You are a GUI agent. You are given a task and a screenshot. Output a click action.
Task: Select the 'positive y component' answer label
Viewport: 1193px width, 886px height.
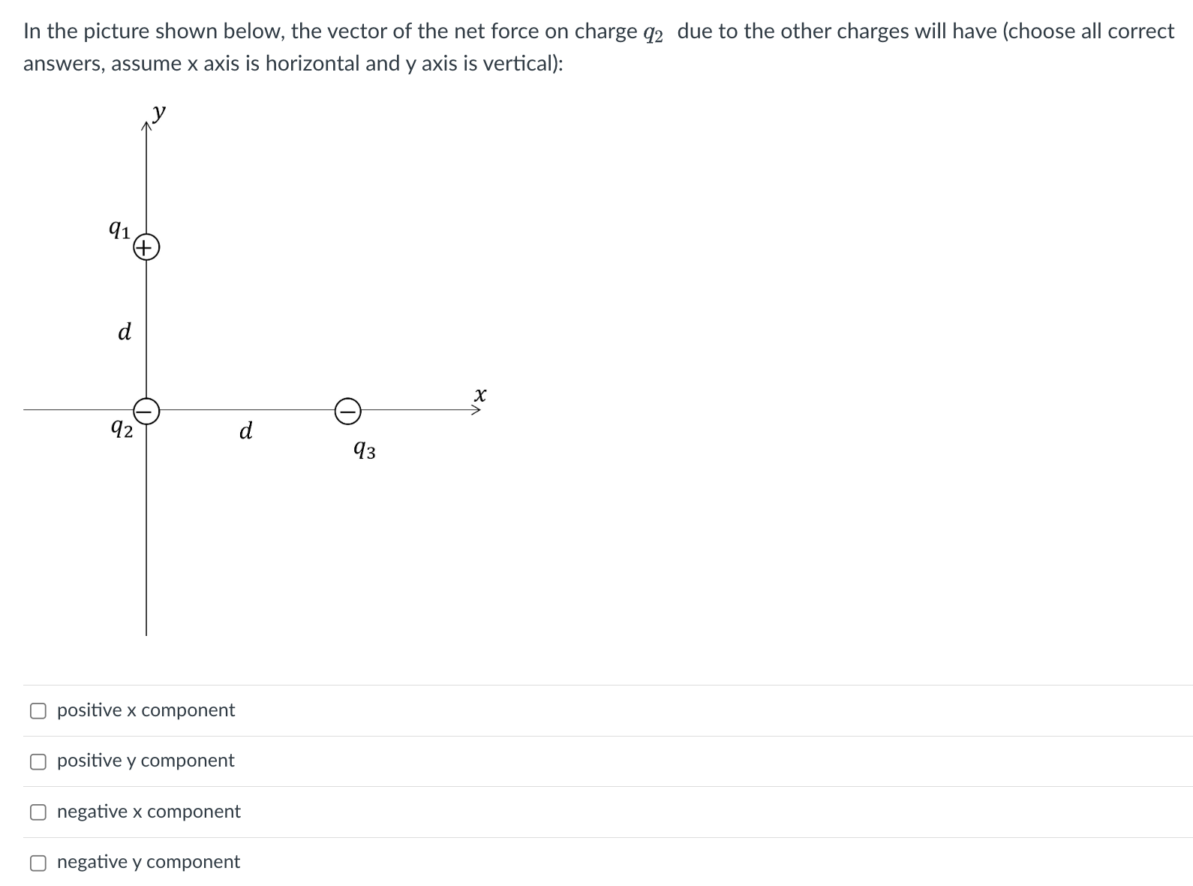point(146,761)
